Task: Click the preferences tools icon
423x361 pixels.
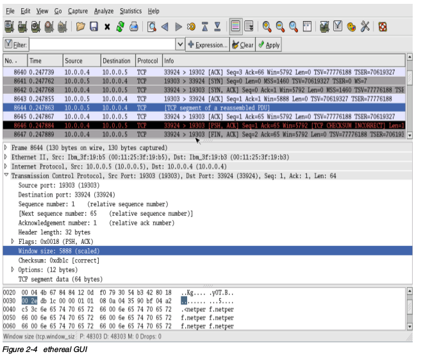Action: [x=365, y=27]
